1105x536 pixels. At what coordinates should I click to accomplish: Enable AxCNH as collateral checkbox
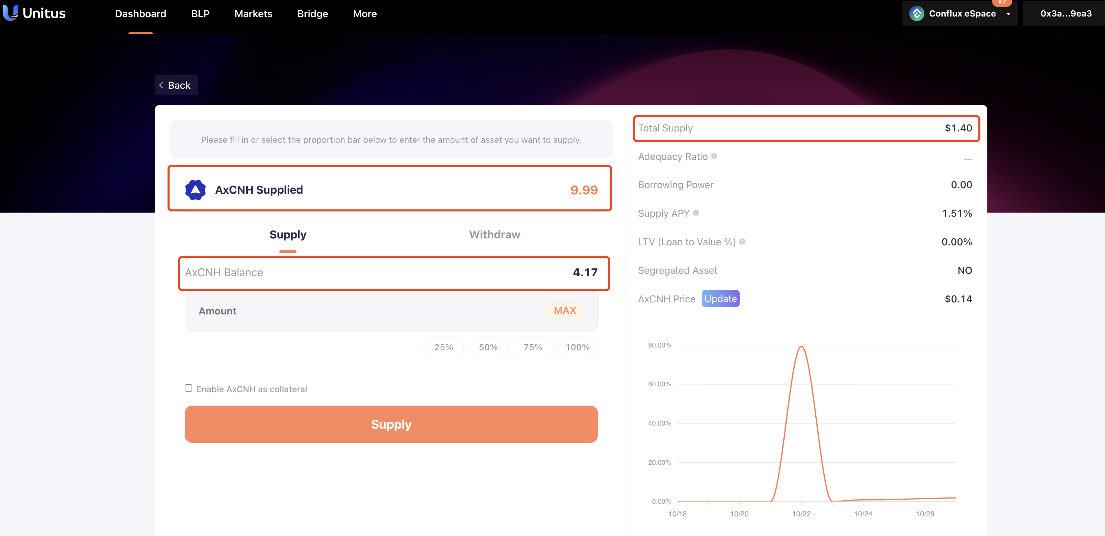tap(188, 388)
